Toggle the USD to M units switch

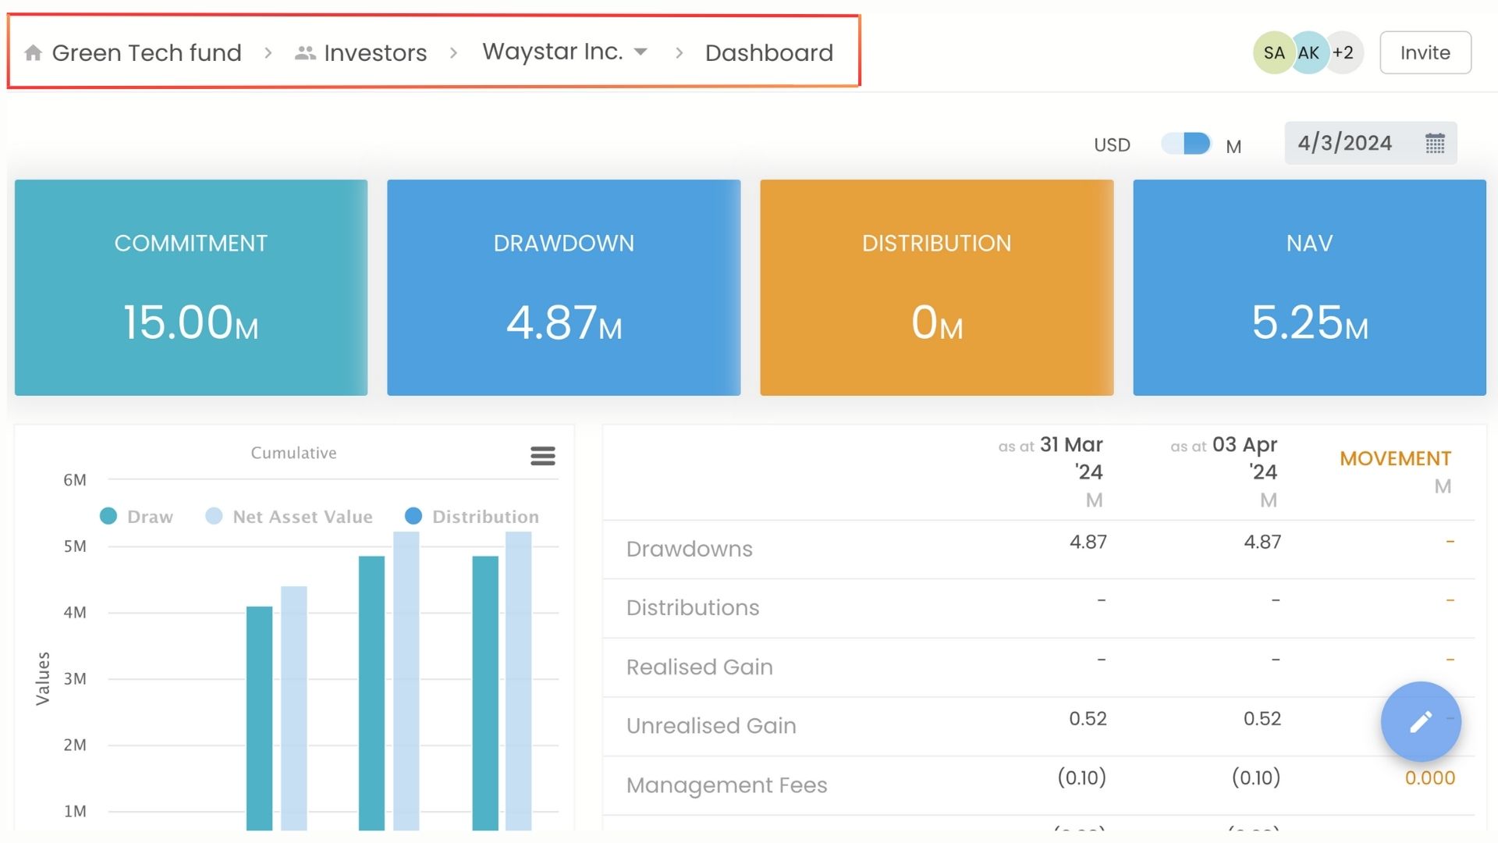[1186, 144]
